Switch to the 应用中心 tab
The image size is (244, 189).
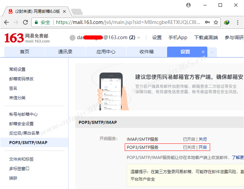pos(106,52)
